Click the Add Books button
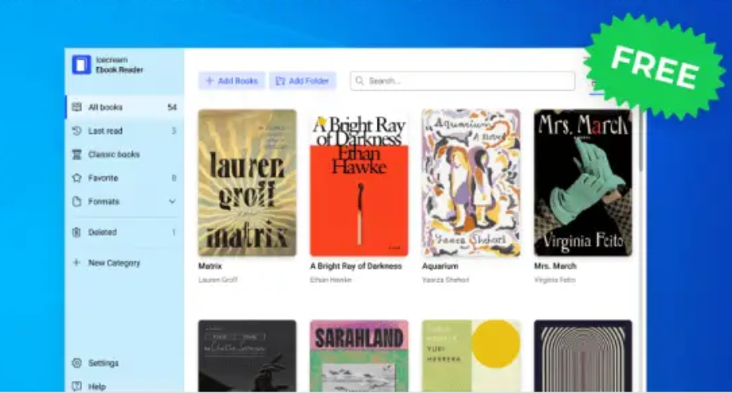The image size is (732, 393). coord(232,81)
